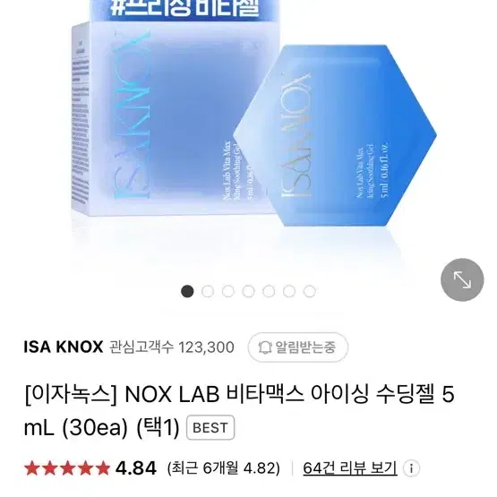This screenshot has width=497, height=497.
Task: Go to last carousel image dot
Action: pos(310,291)
